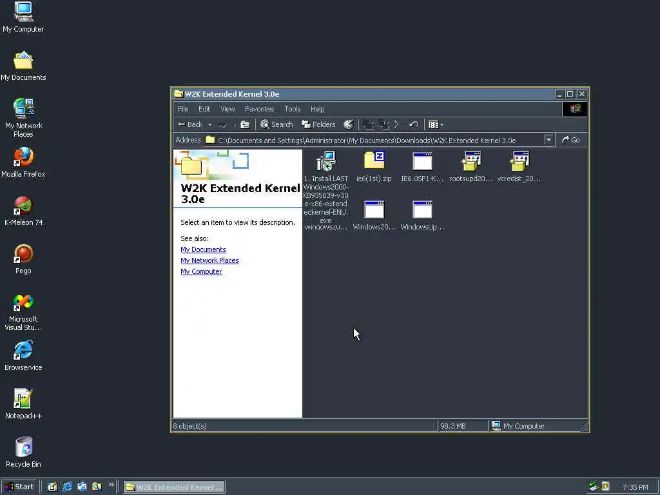Viewport: 660px width, 495px height.
Task: Click the Go button
Action: click(x=571, y=140)
